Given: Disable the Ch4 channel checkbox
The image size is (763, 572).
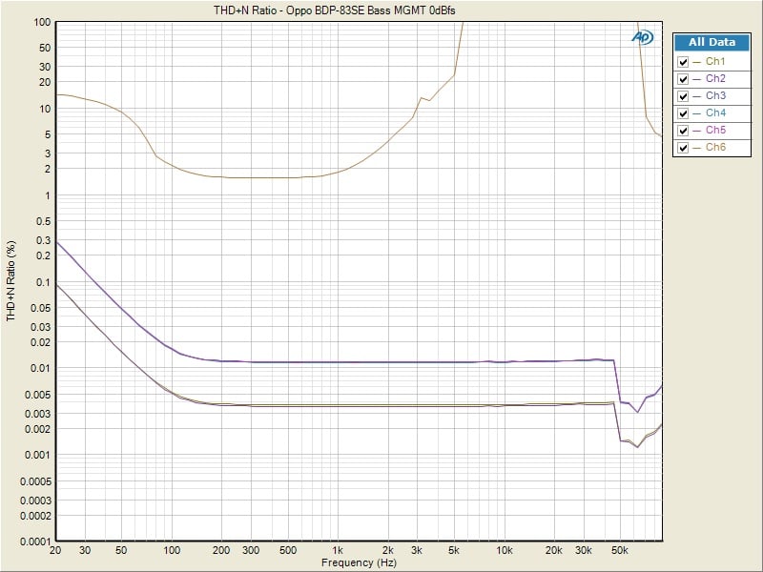Looking at the screenshot, I should [683, 113].
